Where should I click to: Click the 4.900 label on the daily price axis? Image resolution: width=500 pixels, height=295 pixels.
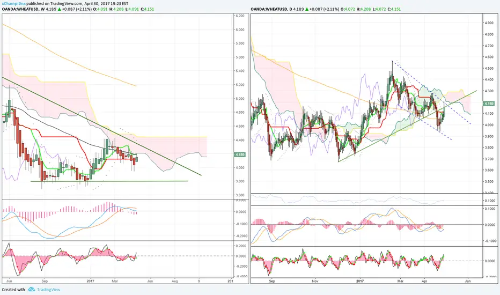489,23
